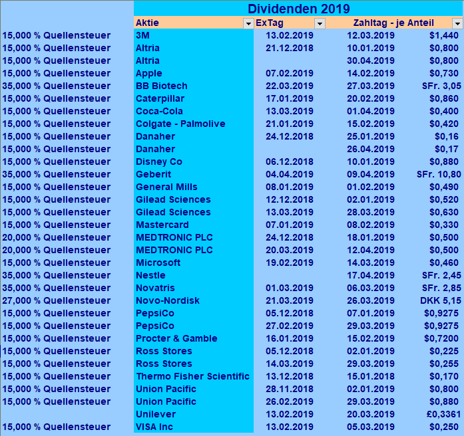Viewport: 464px width, 436px height.
Task: Select the Aktie header cell
Action: [x=194, y=23]
